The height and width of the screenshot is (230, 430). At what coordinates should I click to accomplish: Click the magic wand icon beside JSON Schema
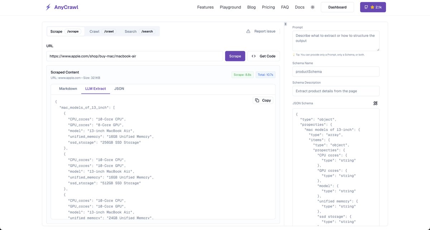[376, 103]
